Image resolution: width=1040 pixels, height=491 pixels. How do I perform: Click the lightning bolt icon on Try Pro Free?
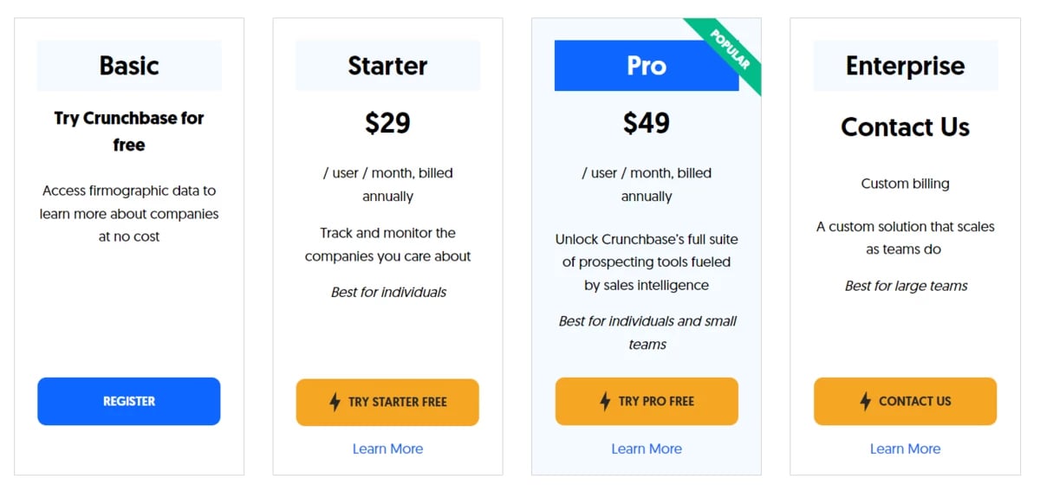(605, 402)
